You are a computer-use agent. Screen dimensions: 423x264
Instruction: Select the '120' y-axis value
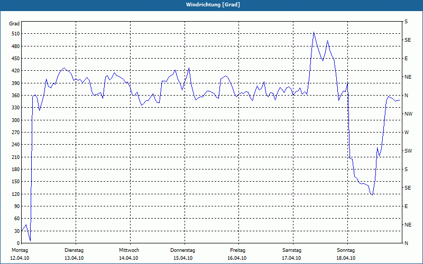[x=16, y=194]
